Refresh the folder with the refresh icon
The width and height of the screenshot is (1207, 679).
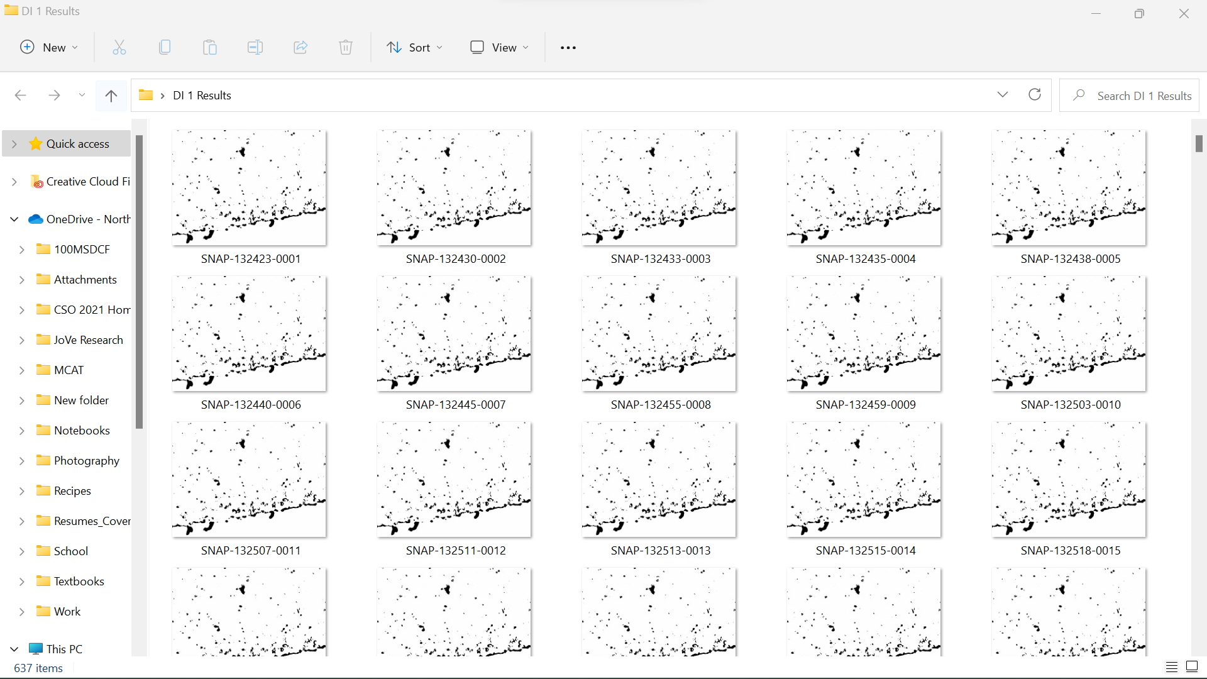coord(1034,95)
